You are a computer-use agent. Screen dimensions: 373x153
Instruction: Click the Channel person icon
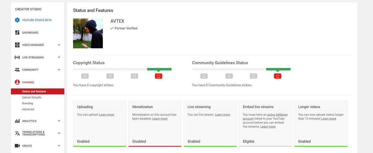(17, 82)
